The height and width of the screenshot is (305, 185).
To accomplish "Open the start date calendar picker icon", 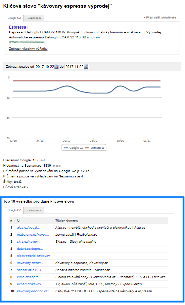I will click(x=56, y=67).
